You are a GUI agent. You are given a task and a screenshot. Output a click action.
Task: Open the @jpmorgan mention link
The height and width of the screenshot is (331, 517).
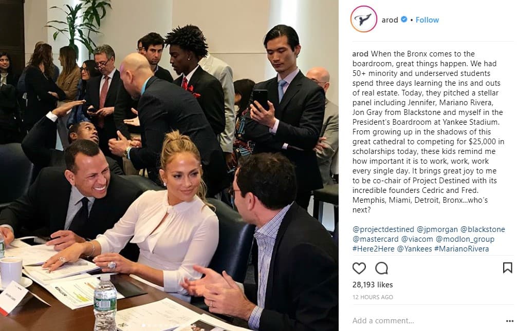[x=437, y=229]
